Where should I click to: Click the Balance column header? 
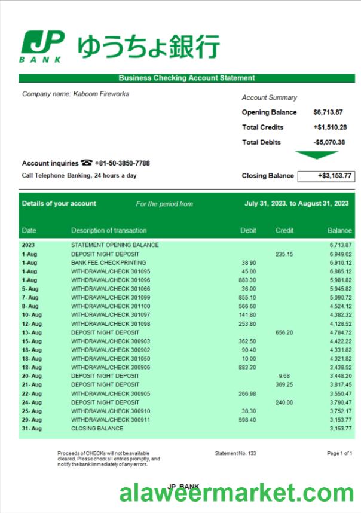[x=339, y=230]
